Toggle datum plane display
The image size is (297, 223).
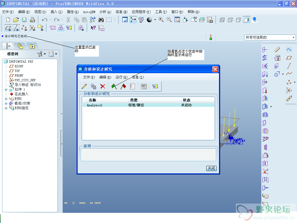pyautogui.click(x=8, y=28)
